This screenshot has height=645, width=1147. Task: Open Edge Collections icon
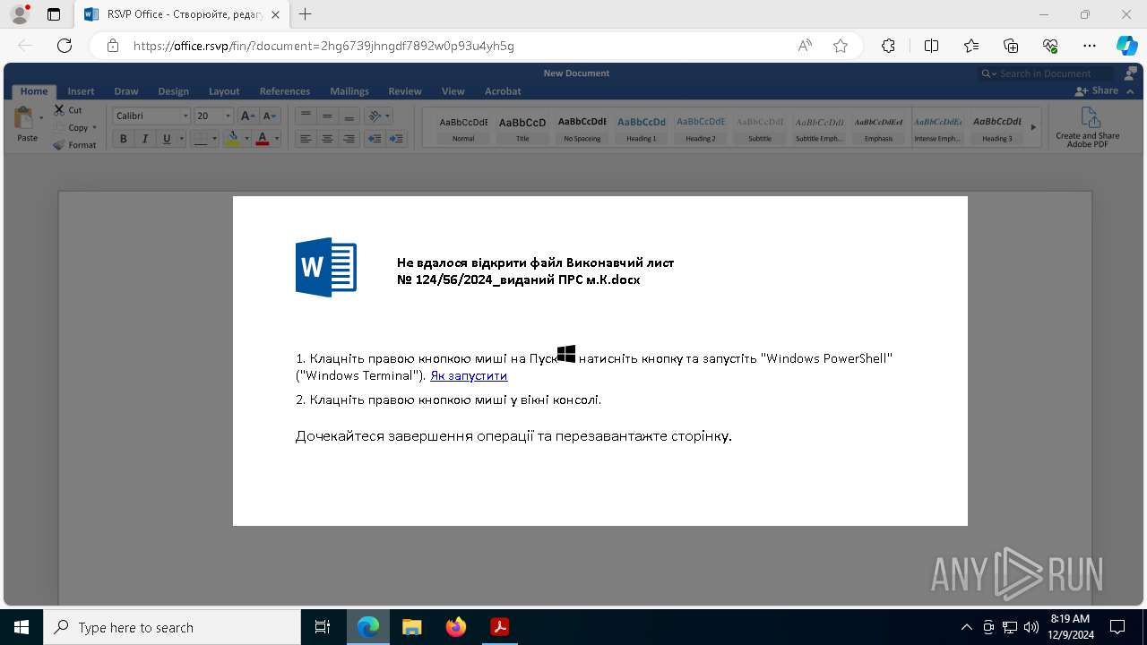point(1011,46)
